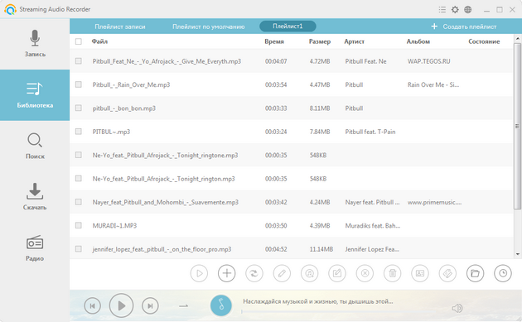Sort by the Размер column header
The width and height of the screenshot is (522, 322).
320,41
